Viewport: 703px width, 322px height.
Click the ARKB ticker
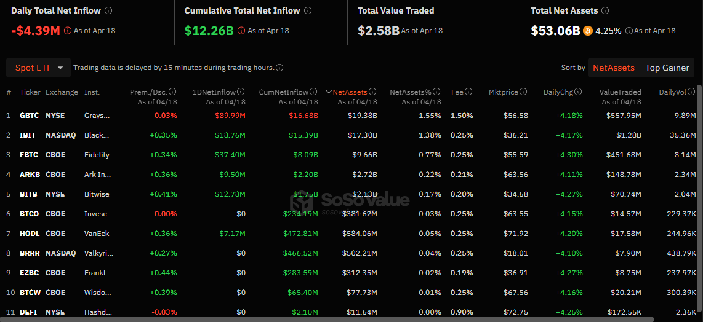tap(29, 174)
